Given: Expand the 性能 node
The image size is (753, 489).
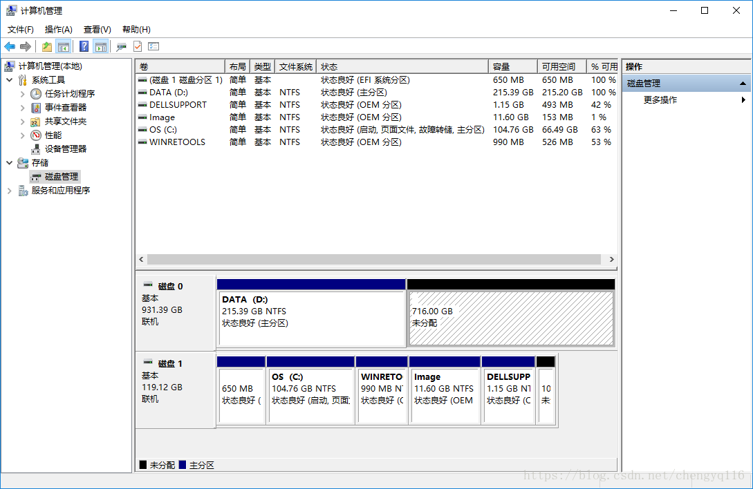Looking at the screenshot, I should 23,135.
